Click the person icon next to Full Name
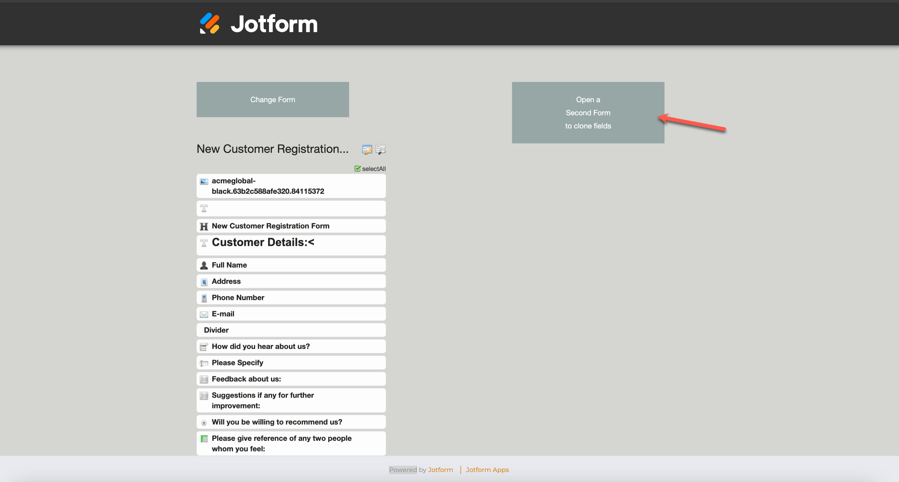 (x=204, y=265)
